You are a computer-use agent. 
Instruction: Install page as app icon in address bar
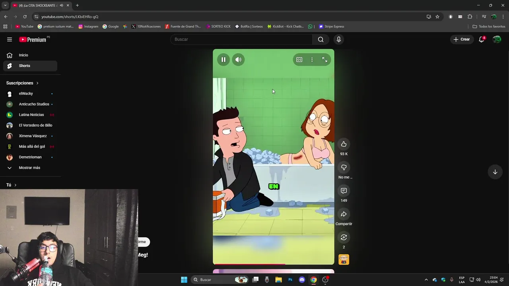(429, 17)
